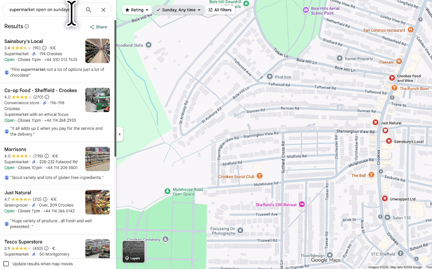Click the Morrisons review about gluten free ingredients
This screenshot has width=432, height=269.
[57, 177]
